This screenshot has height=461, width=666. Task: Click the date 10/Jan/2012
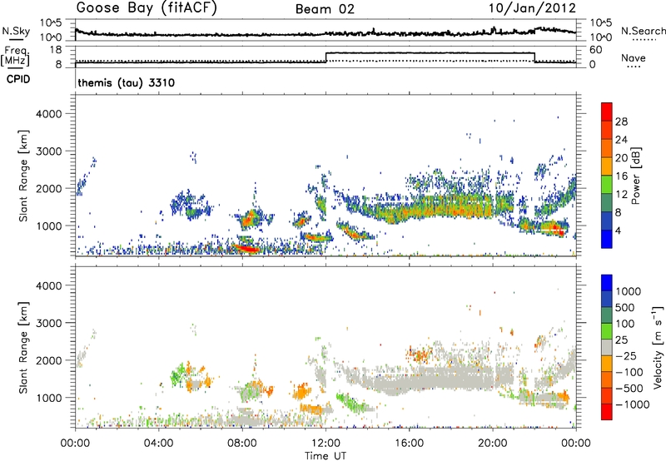coord(532,8)
